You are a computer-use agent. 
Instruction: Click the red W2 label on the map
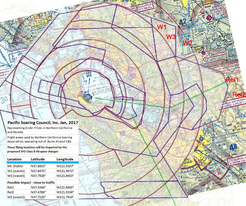click(187, 43)
